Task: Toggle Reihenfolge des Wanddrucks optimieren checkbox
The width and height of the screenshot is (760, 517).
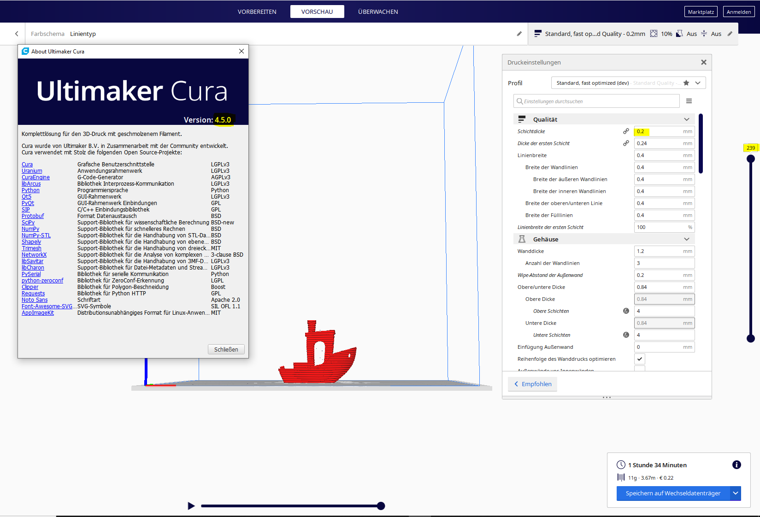Action: pos(639,358)
